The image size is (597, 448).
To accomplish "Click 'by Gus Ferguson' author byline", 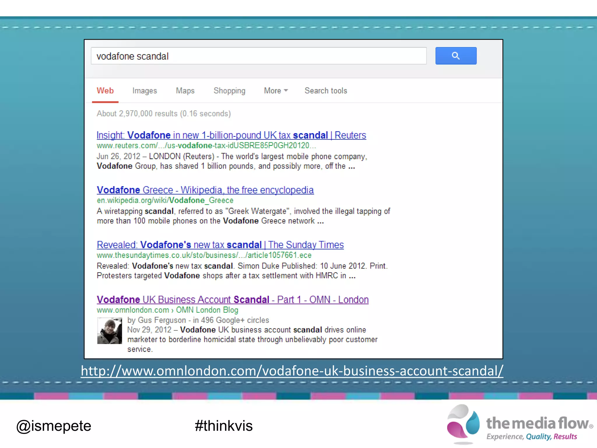I will point(157,320).
